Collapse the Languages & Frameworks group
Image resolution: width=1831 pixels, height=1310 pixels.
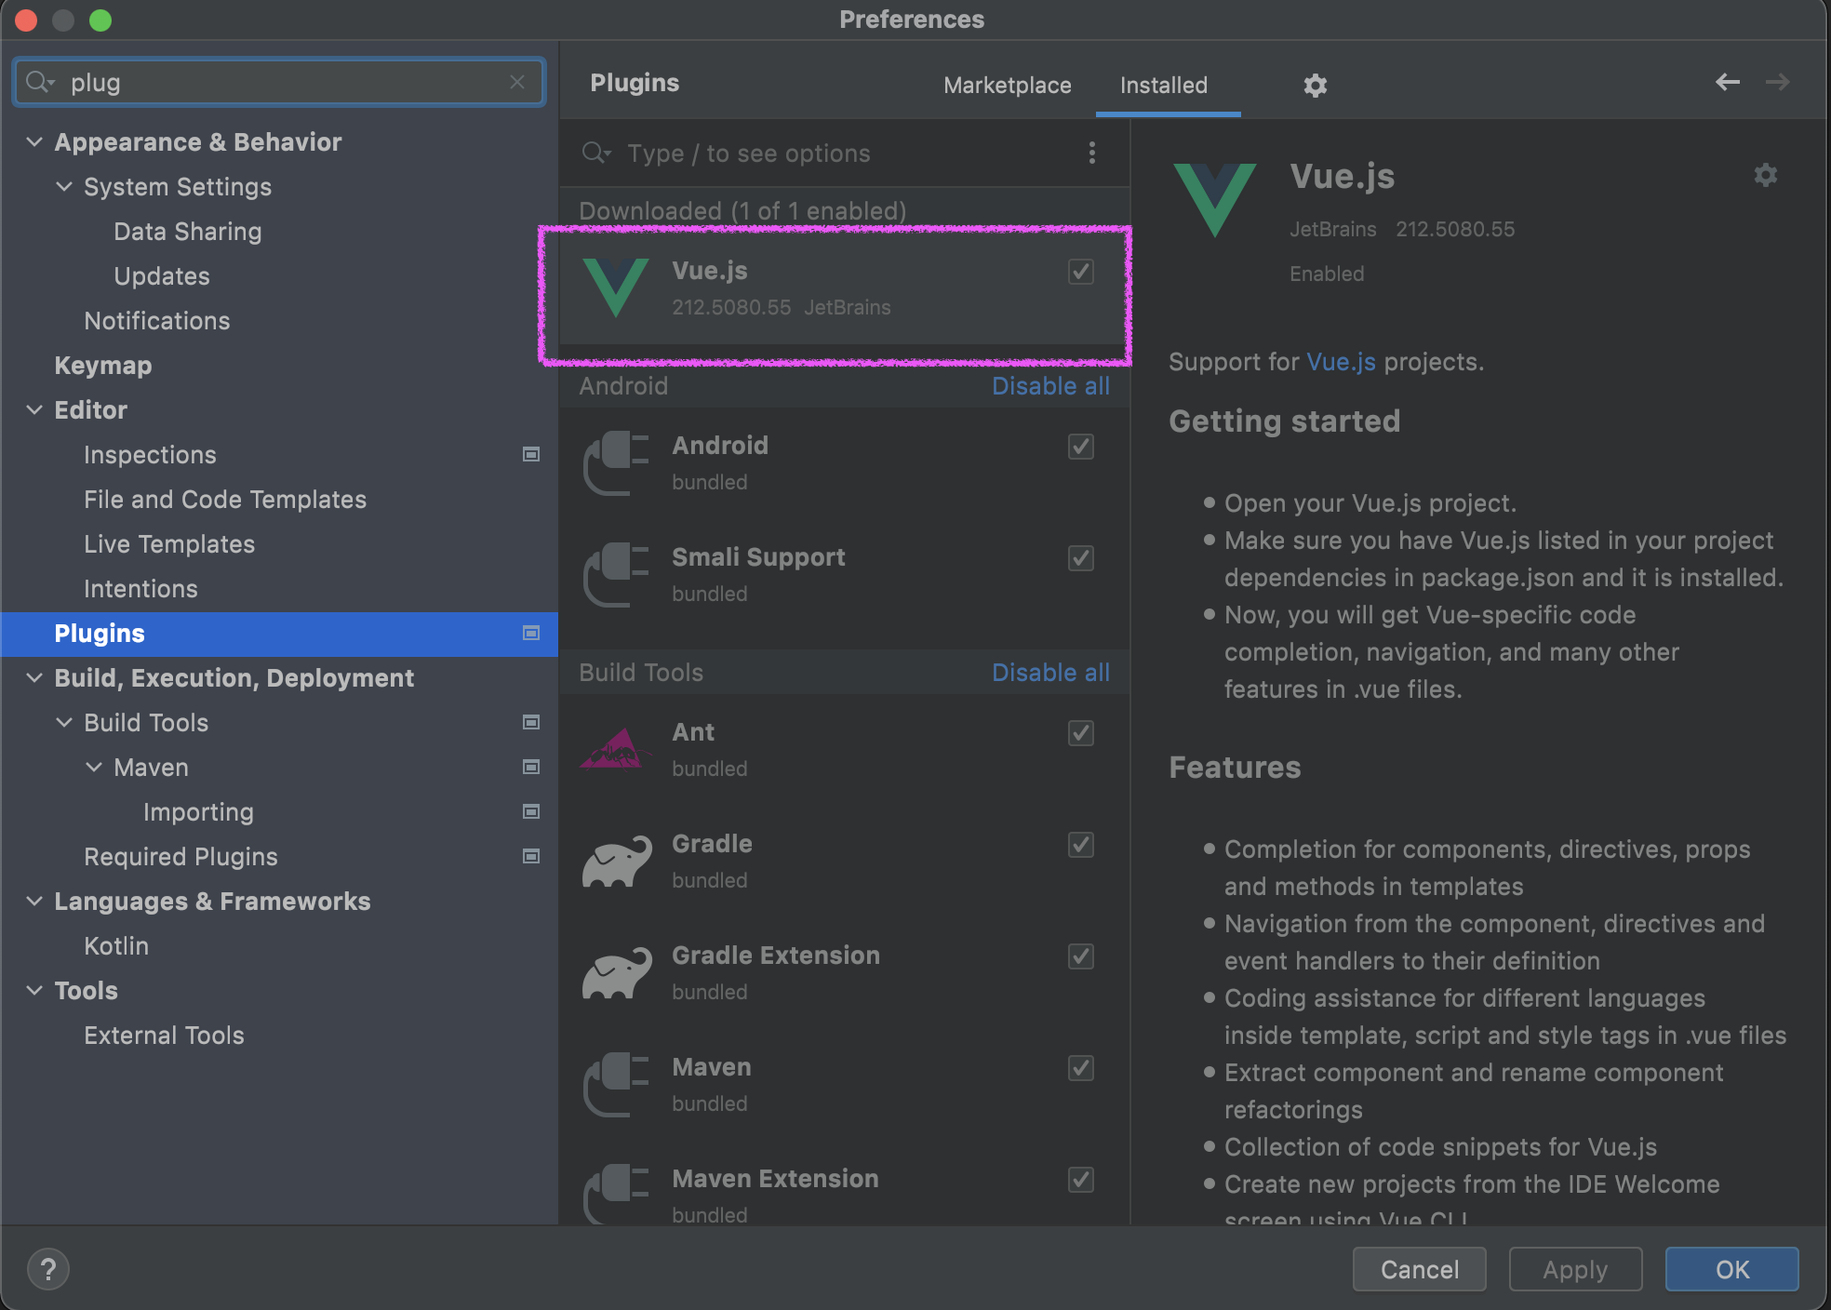(x=34, y=901)
